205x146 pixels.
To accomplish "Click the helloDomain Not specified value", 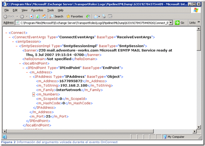I will (x=59, y=59).
